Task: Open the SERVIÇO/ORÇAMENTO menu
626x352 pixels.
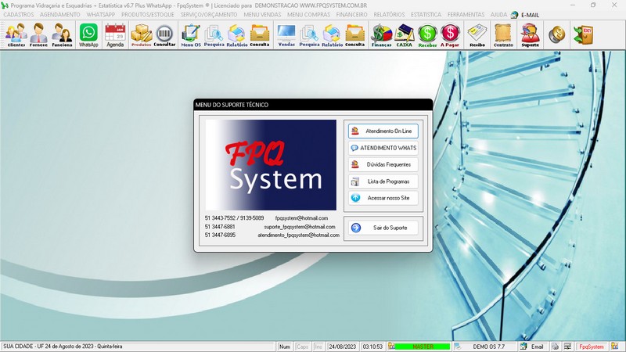Action: click(x=209, y=15)
